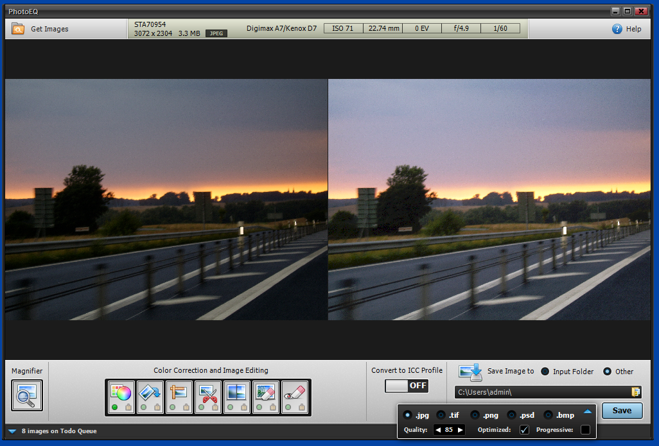The height and width of the screenshot is (446, 659).
Task: Click the Save button
Action: (622, 411)
